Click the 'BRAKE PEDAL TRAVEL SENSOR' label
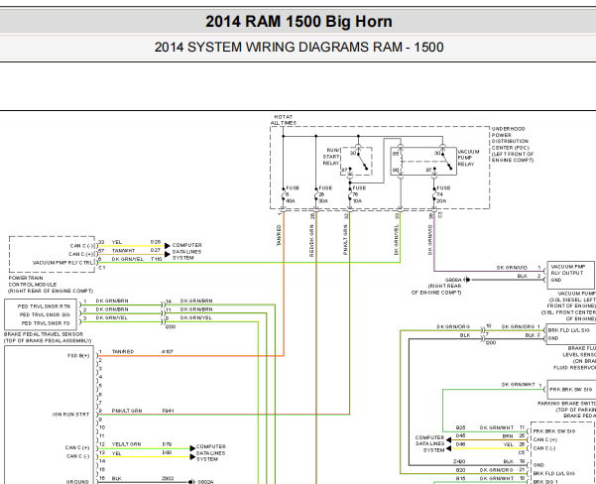This screenshot has height=484, width=596. (x=48, y=337)
